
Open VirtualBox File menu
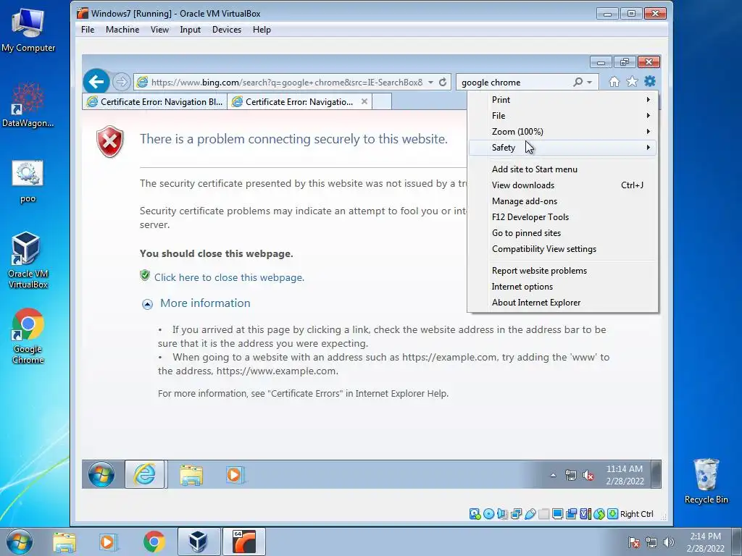click(x=88, y=29)
